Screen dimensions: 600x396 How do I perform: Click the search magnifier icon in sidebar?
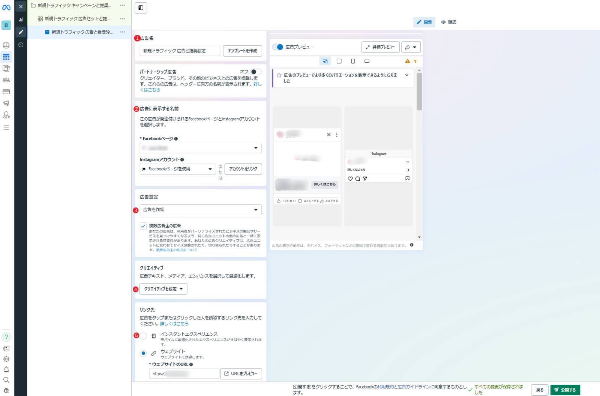6,380
